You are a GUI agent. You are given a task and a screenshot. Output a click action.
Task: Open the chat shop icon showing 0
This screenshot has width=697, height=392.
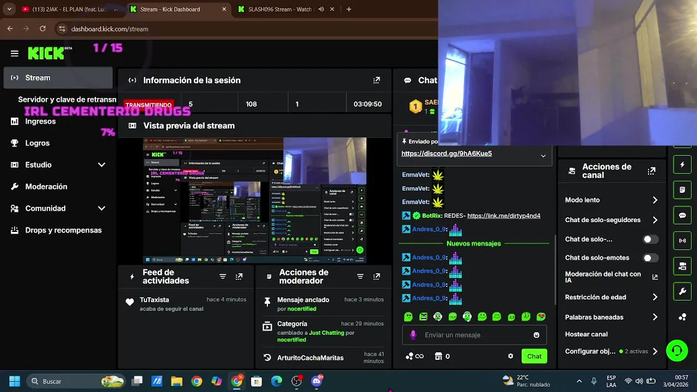tap(442, 356)
